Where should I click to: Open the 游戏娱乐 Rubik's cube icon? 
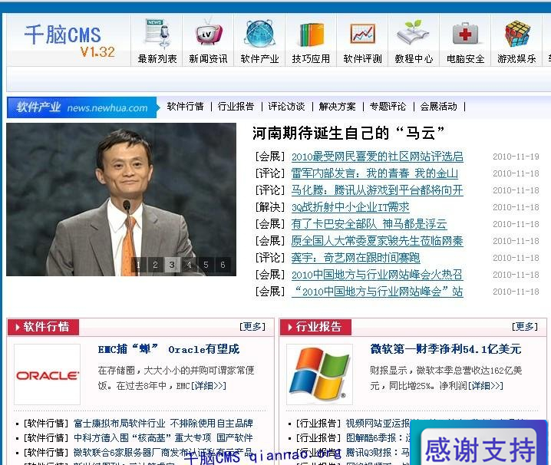[517, 34]
